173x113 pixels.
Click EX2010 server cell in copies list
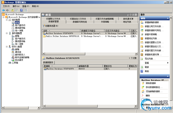(x=82, y=69)
